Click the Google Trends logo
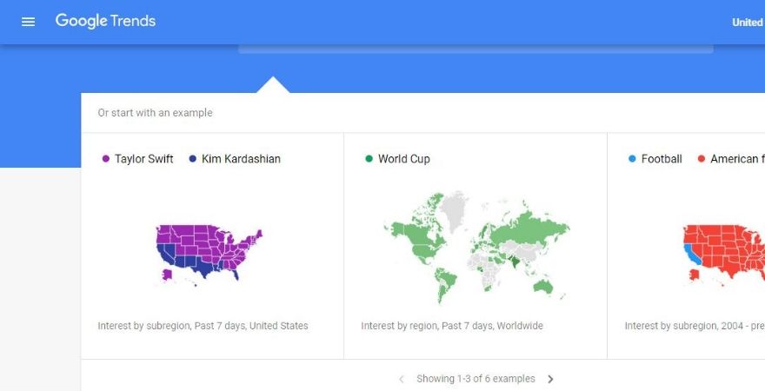Image resolution: width=765 pixels, height=391 pixels. point(105,21)
